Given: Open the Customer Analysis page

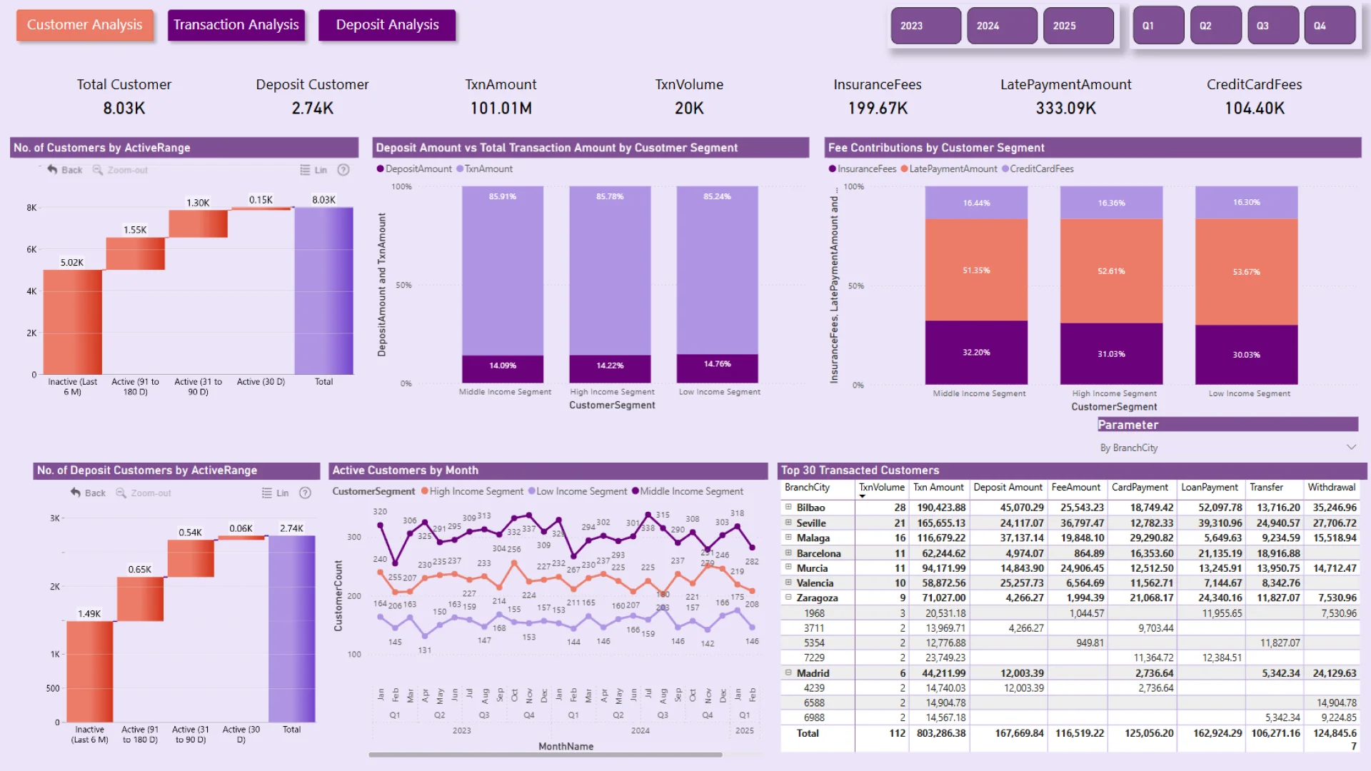Looking at the screenshot, I should tap(85, 25).
